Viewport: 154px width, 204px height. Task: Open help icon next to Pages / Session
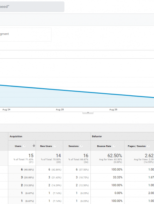coord(149,146)
